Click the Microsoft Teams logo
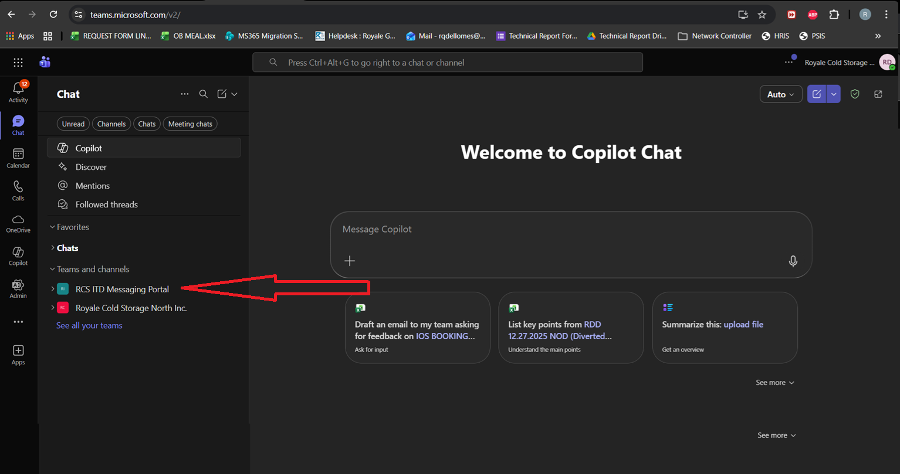This screenshot has width=900, height=474. tap(45, 62)
